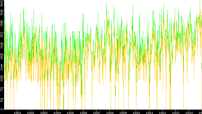The height and width of the screenshot is (114, 202).
Task: Click the 1444 value on vertical axis
Action: coord(2,67)
